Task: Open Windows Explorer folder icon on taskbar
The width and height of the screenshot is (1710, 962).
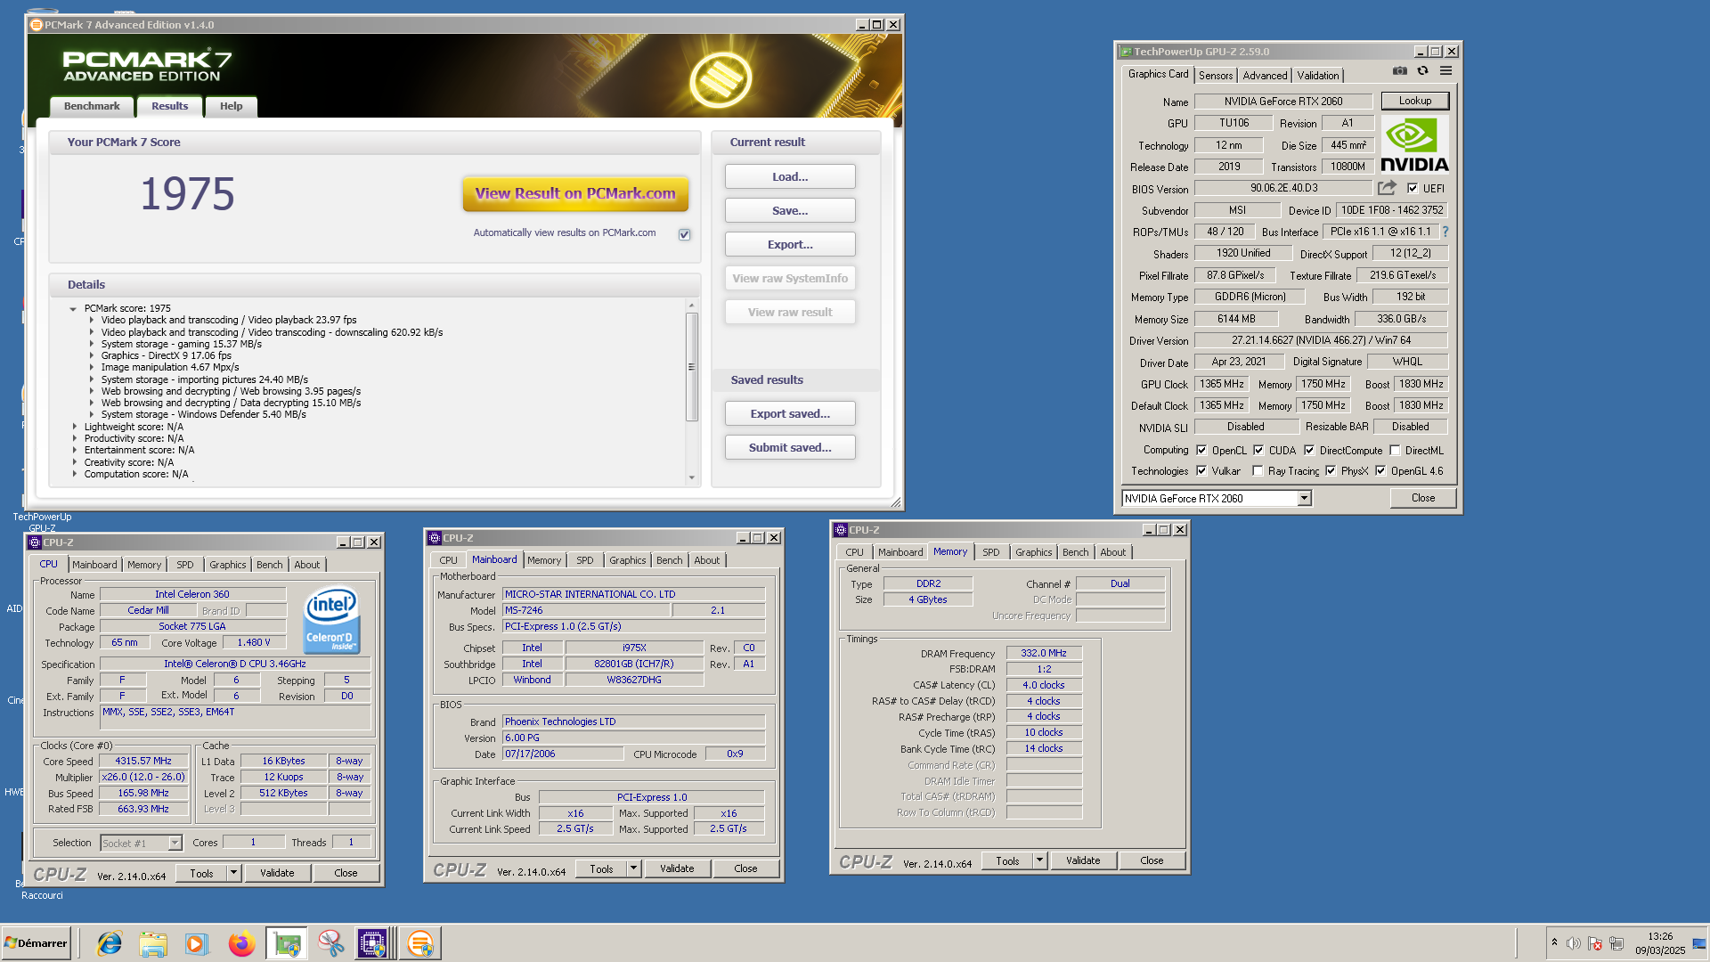Action: coord(153,943)
